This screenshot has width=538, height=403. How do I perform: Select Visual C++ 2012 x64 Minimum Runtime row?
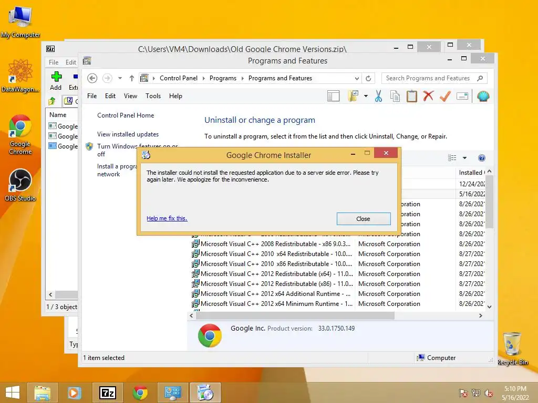pyautogui.click(x=338, y=304)
